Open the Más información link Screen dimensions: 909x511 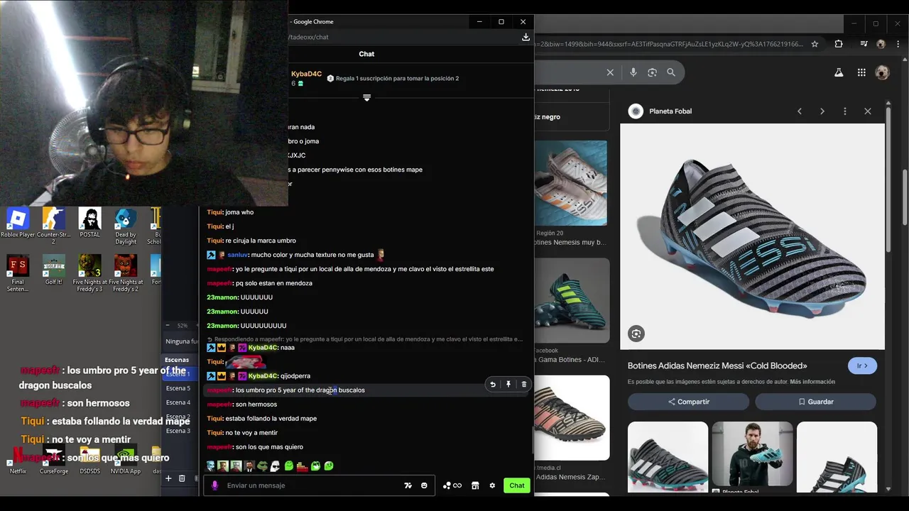point(812,382)
